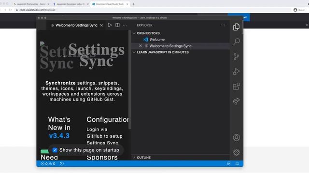
Task: Close the Welcome to Settings Sync tab
Action: tap(101, 25)
